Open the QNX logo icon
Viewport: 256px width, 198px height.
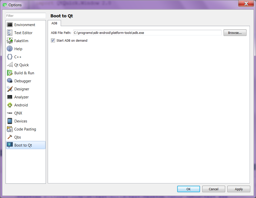[x=10, y=113]
